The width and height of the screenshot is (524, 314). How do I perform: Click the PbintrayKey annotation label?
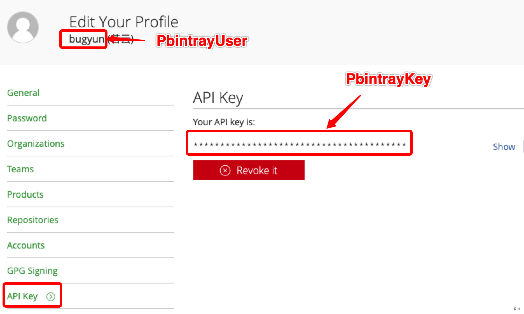pyautogui.click(x=389, y=79)
